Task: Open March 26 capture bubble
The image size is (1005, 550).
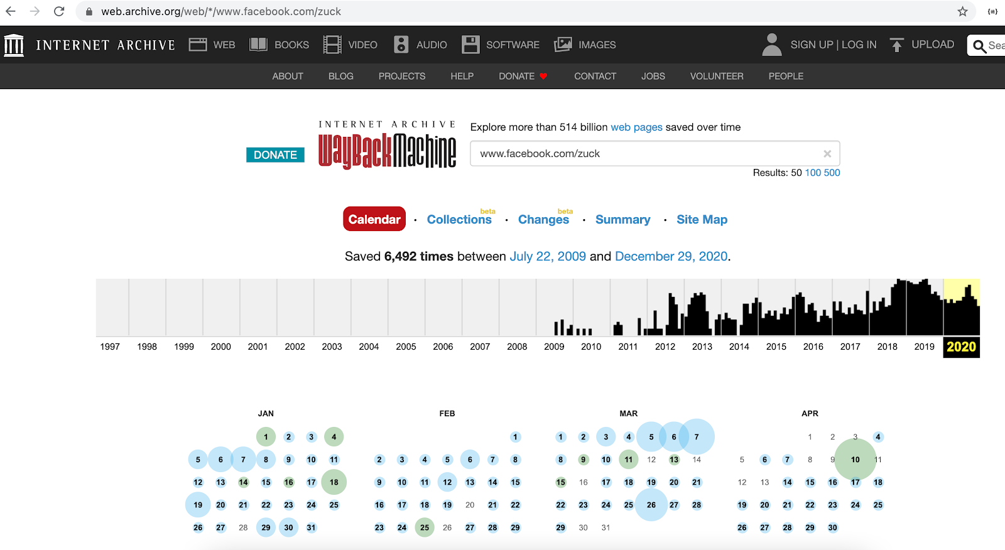Action: tap(651, 505)
